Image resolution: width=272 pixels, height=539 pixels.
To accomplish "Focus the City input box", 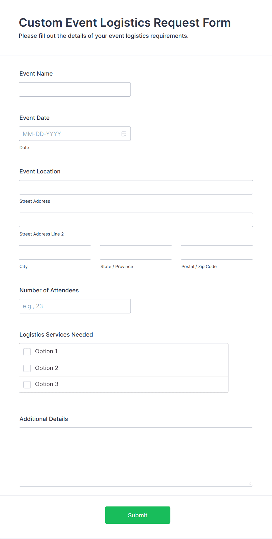I will click(55, 253).
